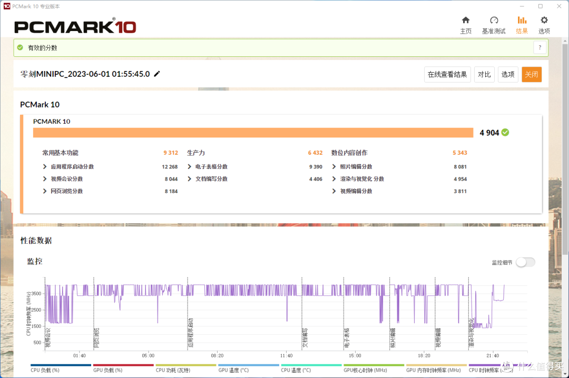Image resolution: width=569 pixels, height=378 pixels.
Task: Click the pencil icon to rename result
Action: [157, 74]
